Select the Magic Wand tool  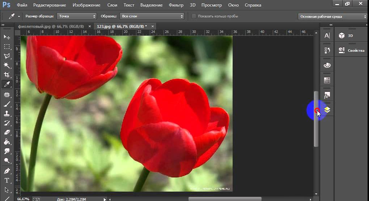coord(7,65)
